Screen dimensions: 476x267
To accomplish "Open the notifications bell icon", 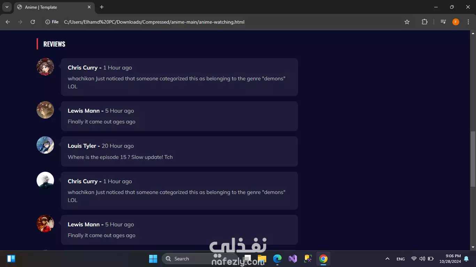I will coord(466,259).
